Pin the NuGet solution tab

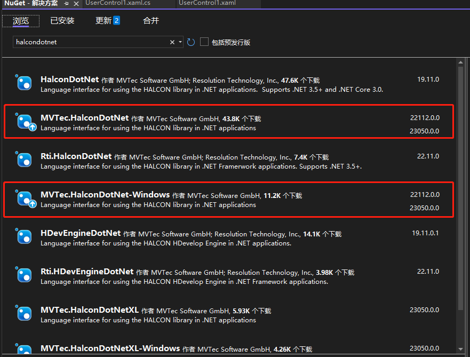66,4
